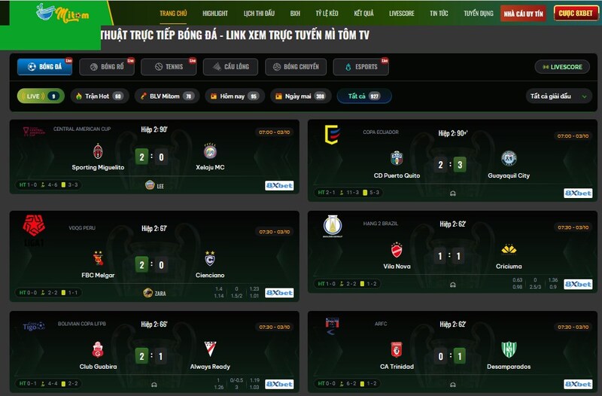Screen dimensions: 602x396
Task: Click the Desamparados team crest
Action: [x=509, y=349]
